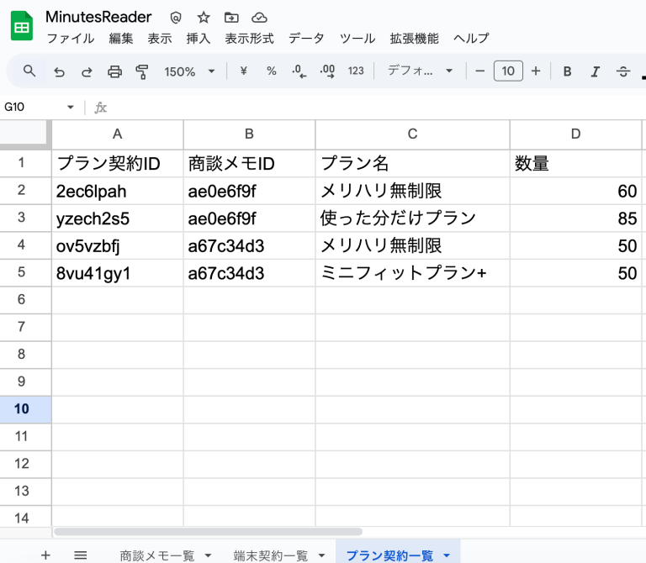Toggle strikethrough formatting
Viewport: 646px width, 563px height.
point(623,71)
